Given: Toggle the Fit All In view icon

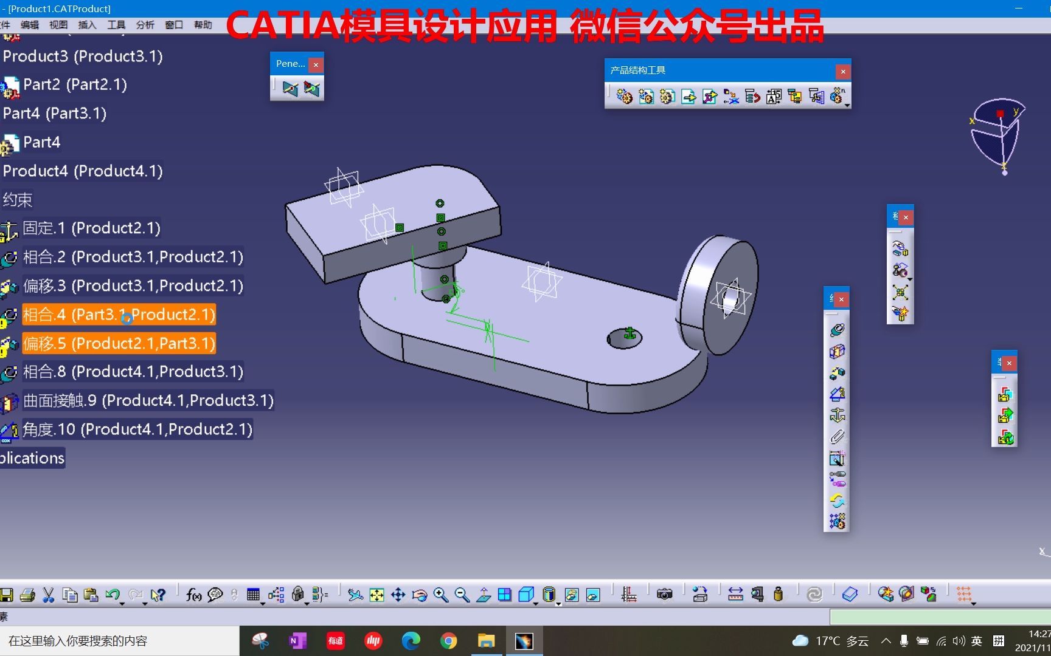Looking at the screenshot, I should 377,595.
